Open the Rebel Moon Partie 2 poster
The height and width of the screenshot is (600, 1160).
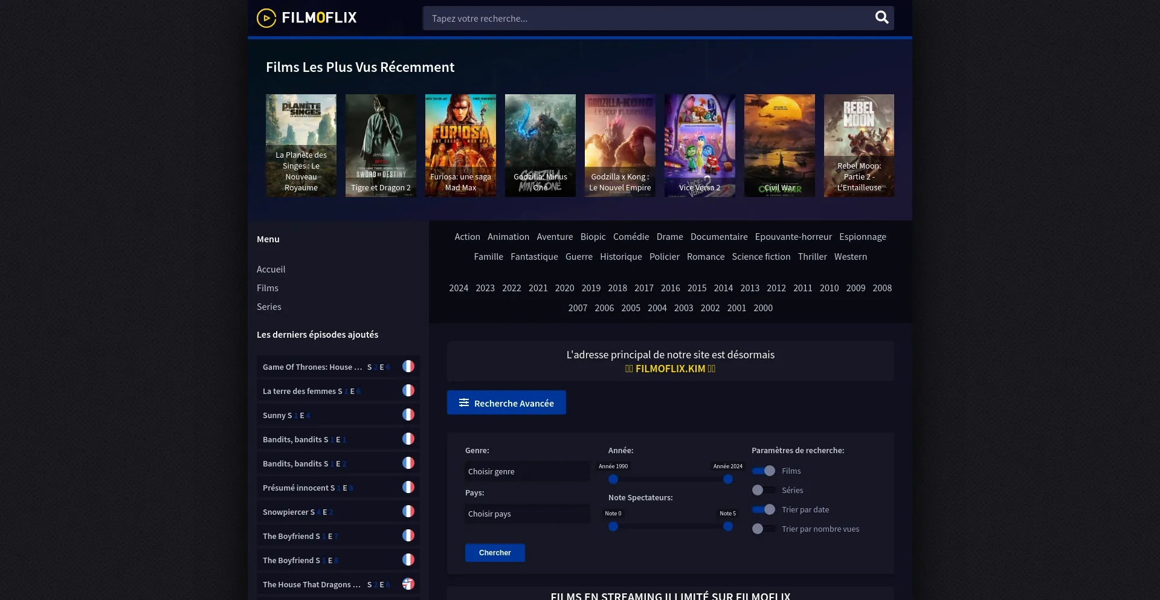point(859,145)
